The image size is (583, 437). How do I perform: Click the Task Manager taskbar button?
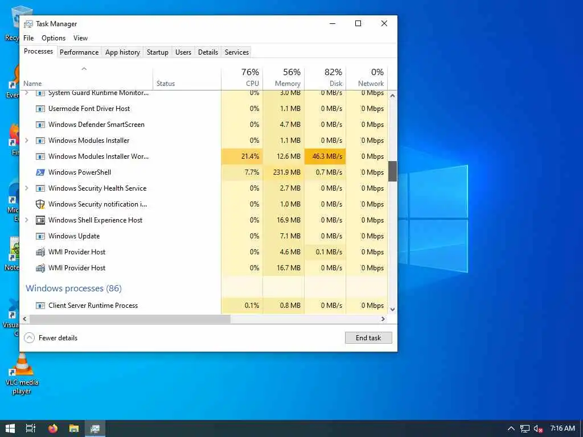pyautogui.click(x=95, y=428)
